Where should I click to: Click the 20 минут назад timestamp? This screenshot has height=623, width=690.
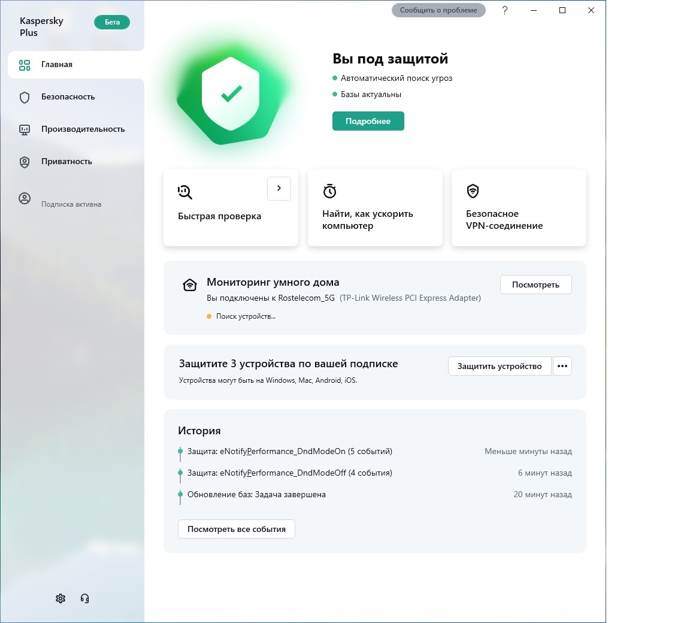[x=543, y=495]
